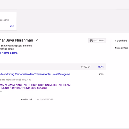The width and height of the screenshot is (129, 129).
Task: Click the Sunan Gunung Djati Bandung affiliation text
Action: coord(16,46)
